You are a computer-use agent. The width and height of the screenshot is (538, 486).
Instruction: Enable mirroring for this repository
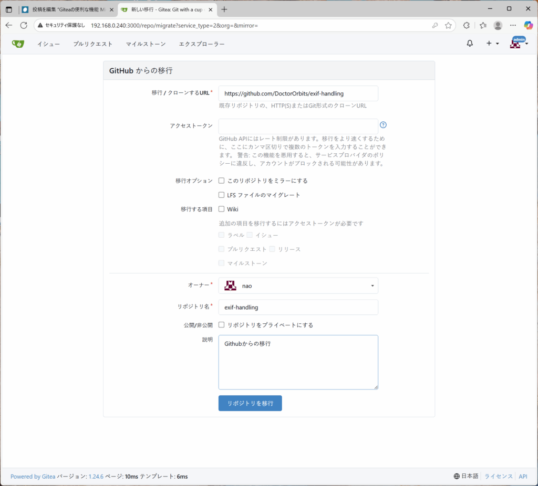coord(222,181)
